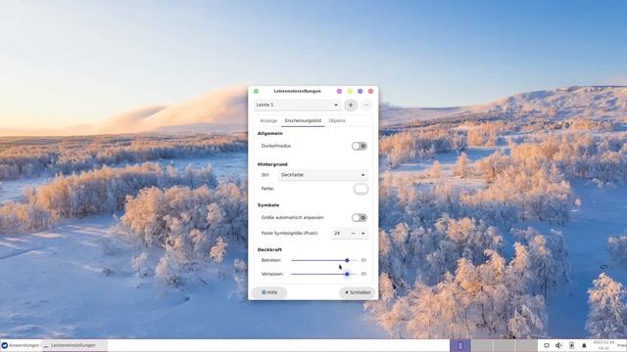Switch to the active workspace one
The image size is (627, 352).
[x=460, y=345]
